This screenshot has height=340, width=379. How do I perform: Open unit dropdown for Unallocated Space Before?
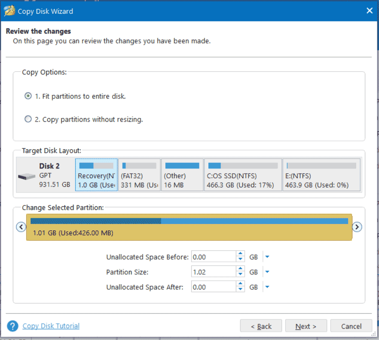coord(267,257)
